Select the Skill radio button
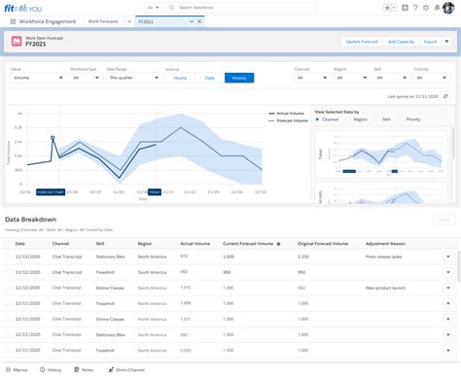 coord(377,120)
